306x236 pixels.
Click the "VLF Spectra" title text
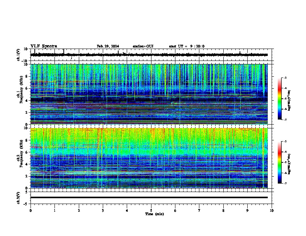tap(44, 46)
